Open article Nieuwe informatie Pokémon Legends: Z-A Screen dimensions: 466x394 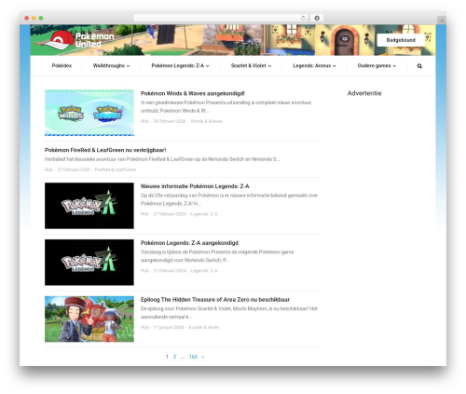[195, 186]
